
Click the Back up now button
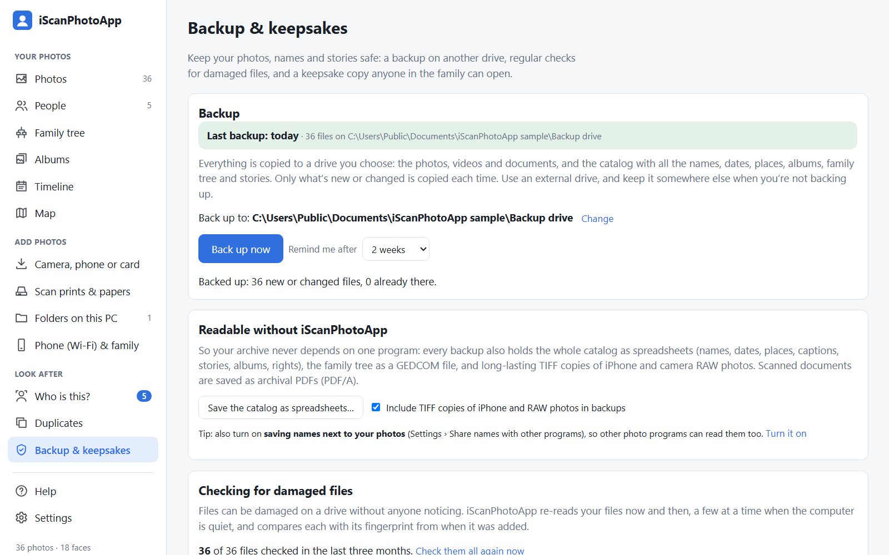[x=241, y=249]
